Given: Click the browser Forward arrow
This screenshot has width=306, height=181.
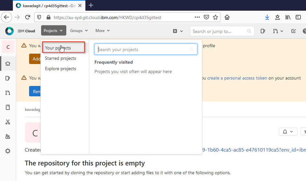Looking at the screenshot, I should (x=17, y=17).
